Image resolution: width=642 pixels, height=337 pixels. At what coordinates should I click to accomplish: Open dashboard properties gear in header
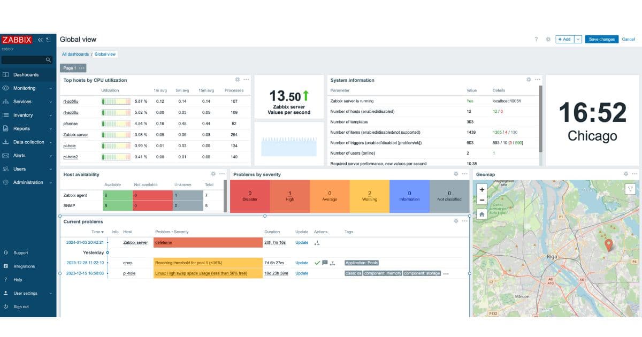click(548, 39)
